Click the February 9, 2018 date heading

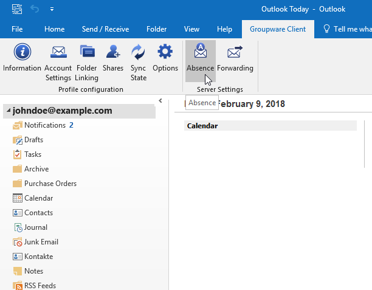[251, 104]
